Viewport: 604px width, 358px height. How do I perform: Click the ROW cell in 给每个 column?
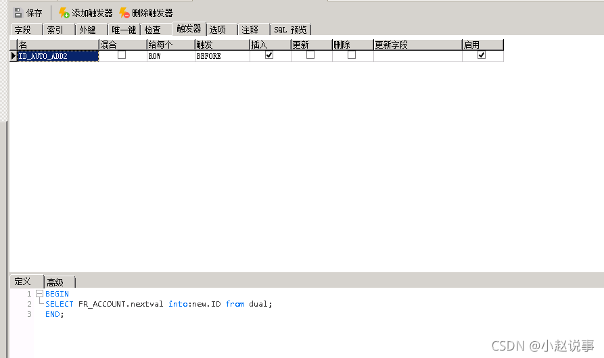170,56
